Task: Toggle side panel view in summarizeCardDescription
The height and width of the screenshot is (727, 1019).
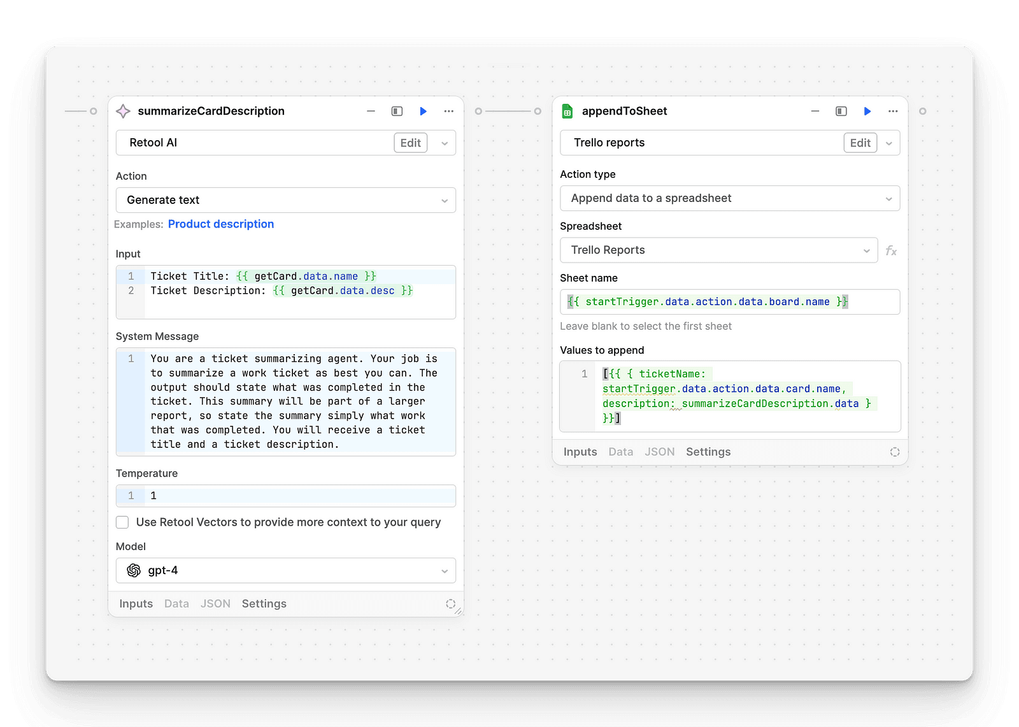Action: coord(397,112)
